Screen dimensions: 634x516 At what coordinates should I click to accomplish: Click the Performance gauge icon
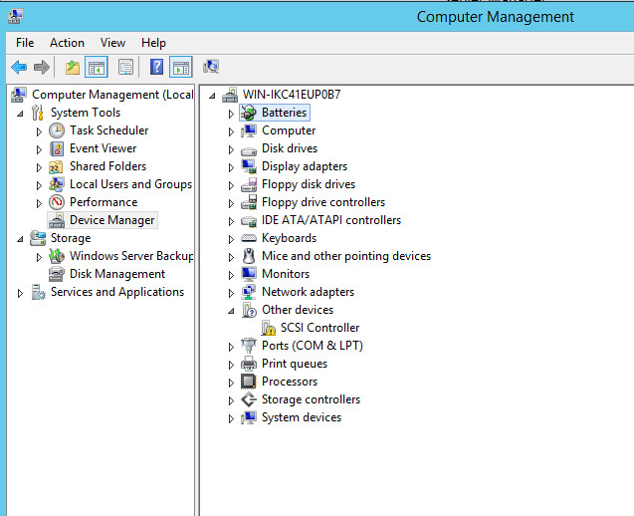point(57,202)
